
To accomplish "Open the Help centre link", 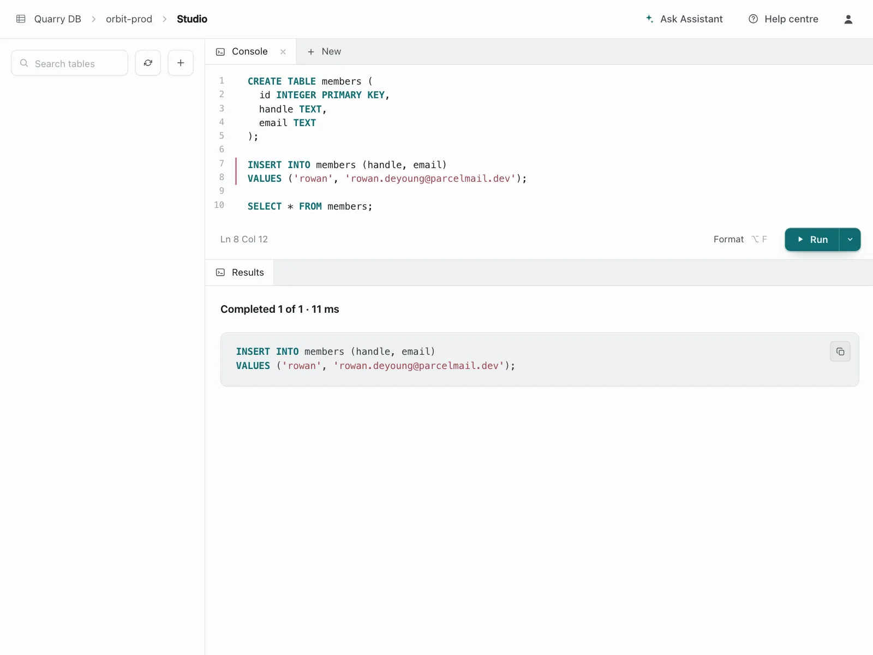I will (784, 19).
